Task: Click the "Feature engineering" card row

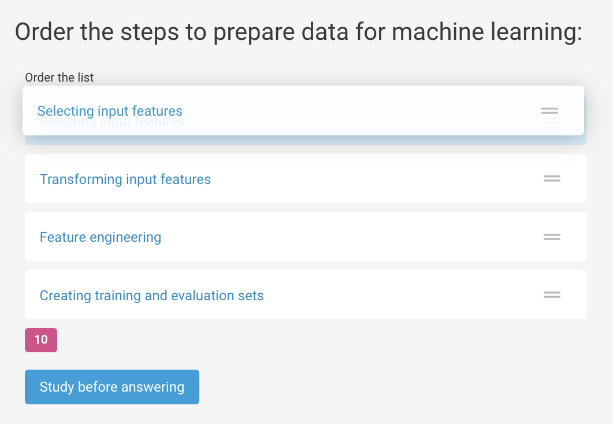Action: (x=305, y=237)
